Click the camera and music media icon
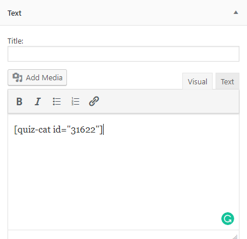Image resolution: width=247 pixels, height=239 pixels. [17, 77]
